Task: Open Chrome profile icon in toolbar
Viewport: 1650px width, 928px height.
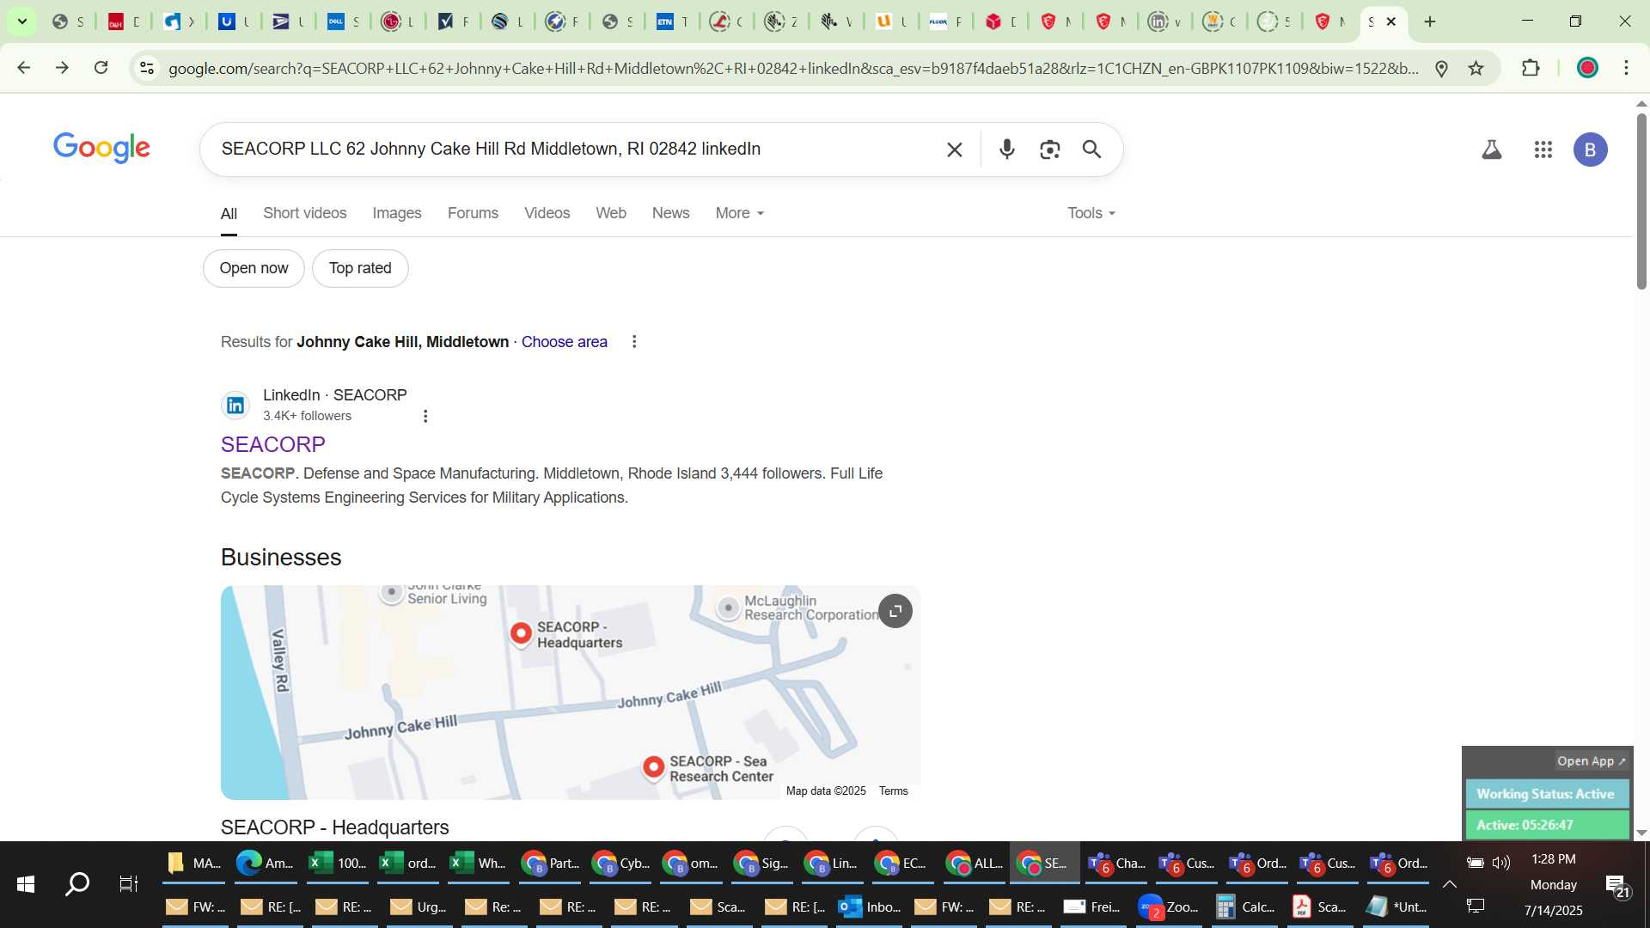Action: pyautogui.click(x=1587, y=68)
